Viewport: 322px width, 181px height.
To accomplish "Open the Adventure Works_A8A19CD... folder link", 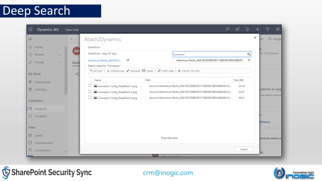I will pos(104,61).
